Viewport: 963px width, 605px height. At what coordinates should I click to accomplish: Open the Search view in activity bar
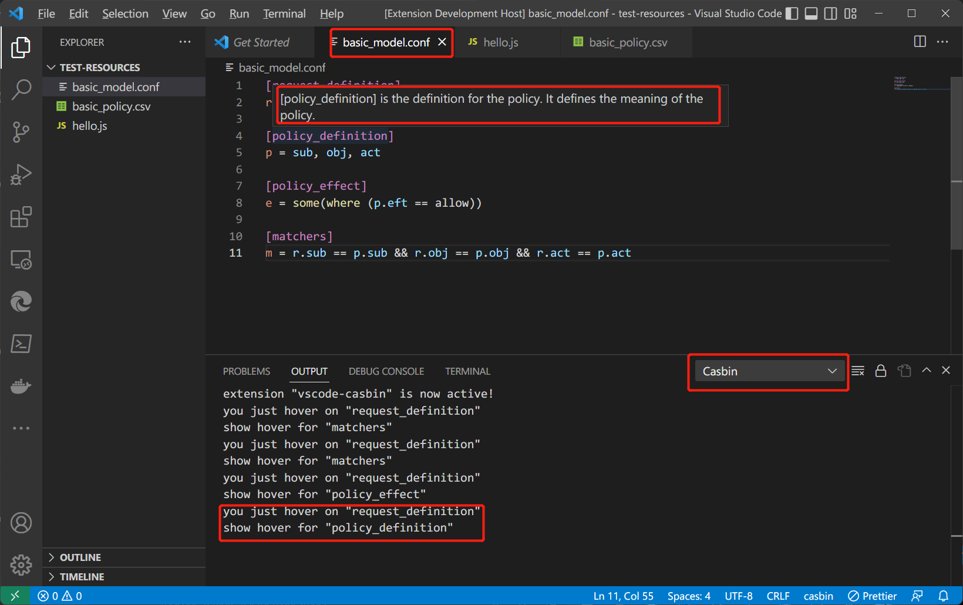click(21, 89)
